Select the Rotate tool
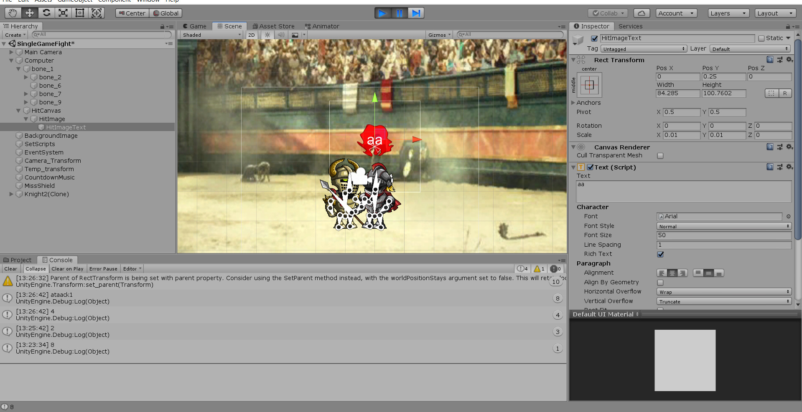Viewport: 802px width, 412px height. coord(46,13)
